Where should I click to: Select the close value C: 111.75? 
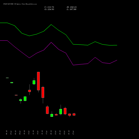coord(49,7)
